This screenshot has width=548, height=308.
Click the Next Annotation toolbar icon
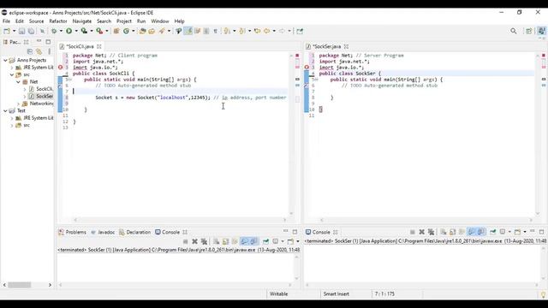click(x=227, y=31)
